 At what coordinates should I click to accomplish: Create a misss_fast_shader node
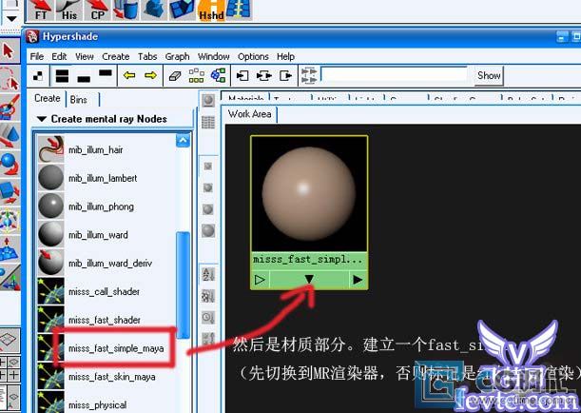(105, 320)
